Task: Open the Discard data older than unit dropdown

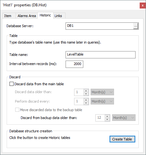Action: [102, 92]
